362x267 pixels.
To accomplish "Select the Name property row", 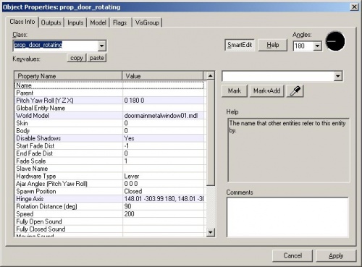I will coord(109,85).
